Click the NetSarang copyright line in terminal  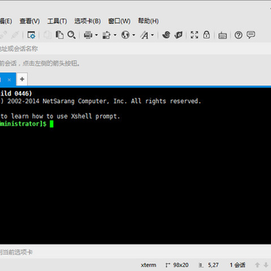point(100,101)
